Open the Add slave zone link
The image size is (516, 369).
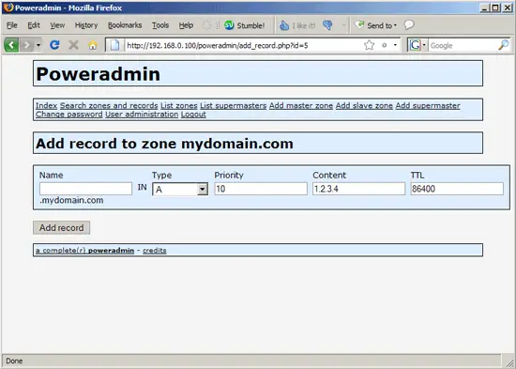point(364,106)
